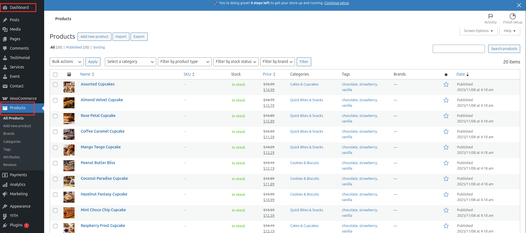The image size is (526, 233).
Task: Star the Assorted Cupcakes product as featured
Action: click(446, 85)
